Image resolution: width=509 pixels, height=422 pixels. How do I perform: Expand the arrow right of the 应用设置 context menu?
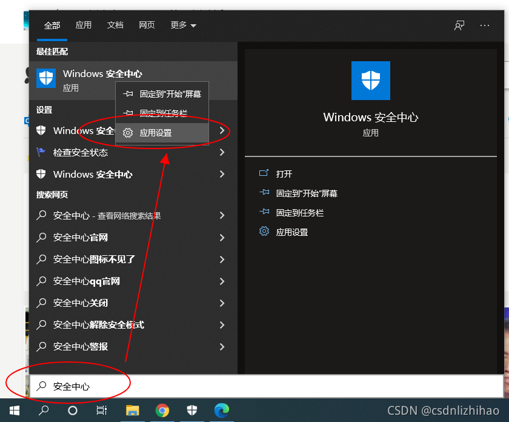(222, 130)
